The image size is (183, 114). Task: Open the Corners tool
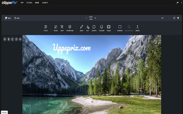click(x=120, y=28)
